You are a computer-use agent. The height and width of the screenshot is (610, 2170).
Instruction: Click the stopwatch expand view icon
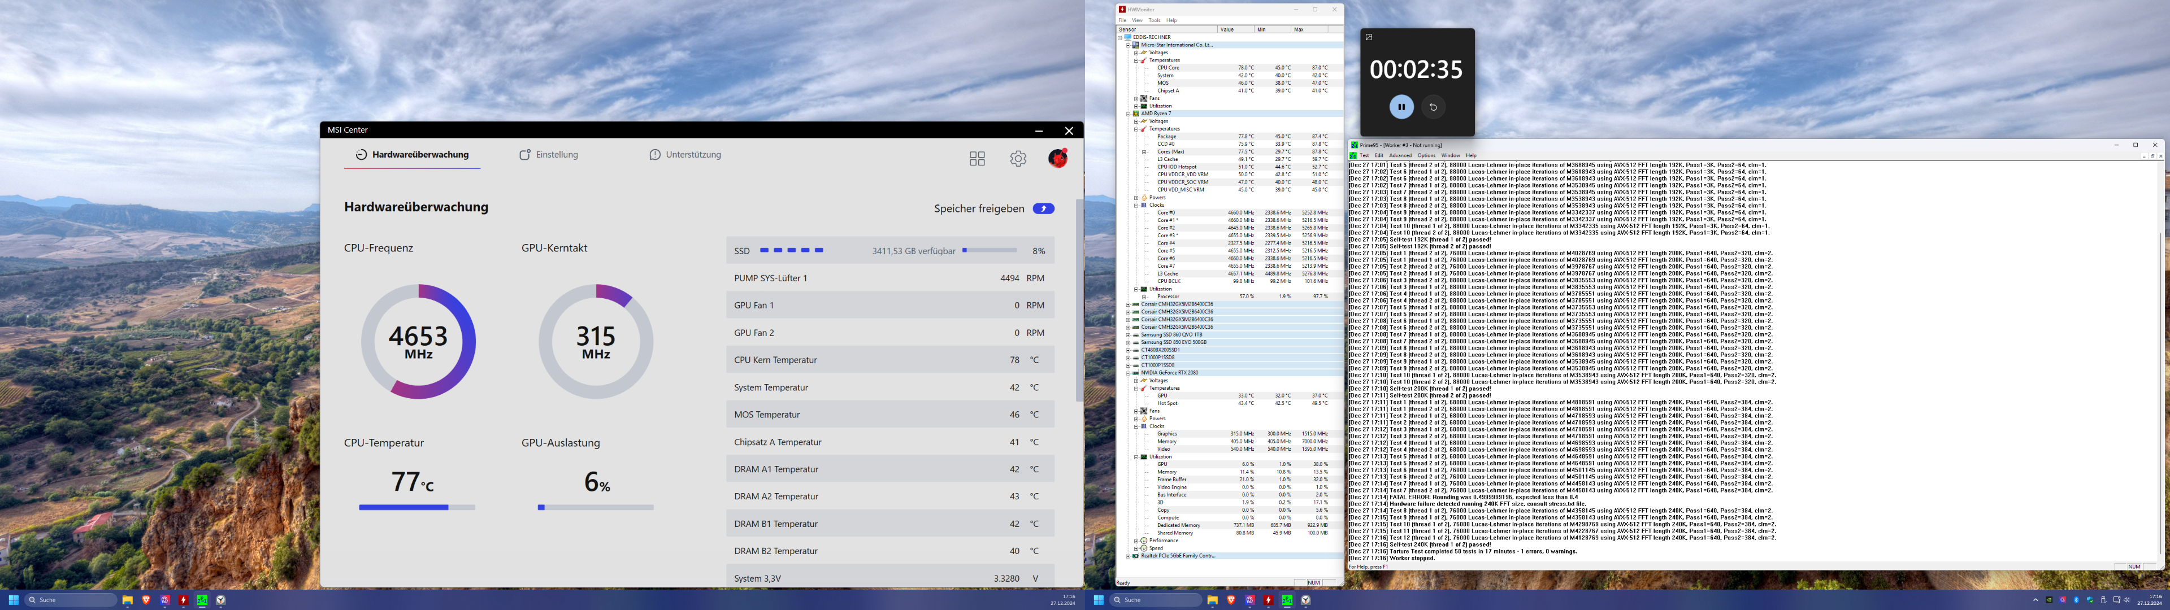(1369, 37)
